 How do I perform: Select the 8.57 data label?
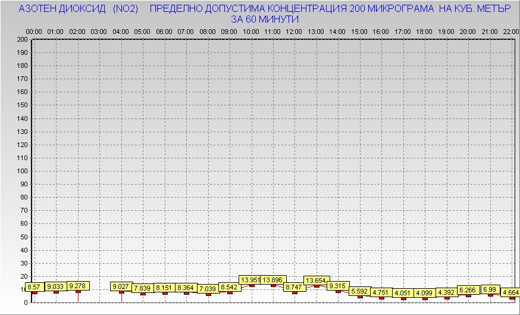(34, 286)
